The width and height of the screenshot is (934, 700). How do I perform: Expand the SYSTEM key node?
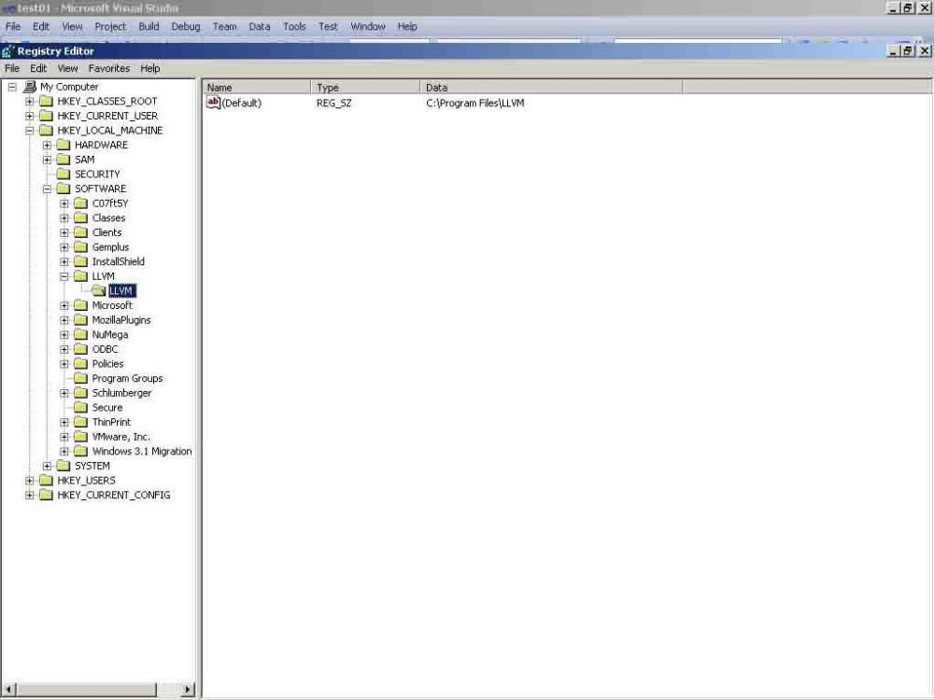click(47, 465)
